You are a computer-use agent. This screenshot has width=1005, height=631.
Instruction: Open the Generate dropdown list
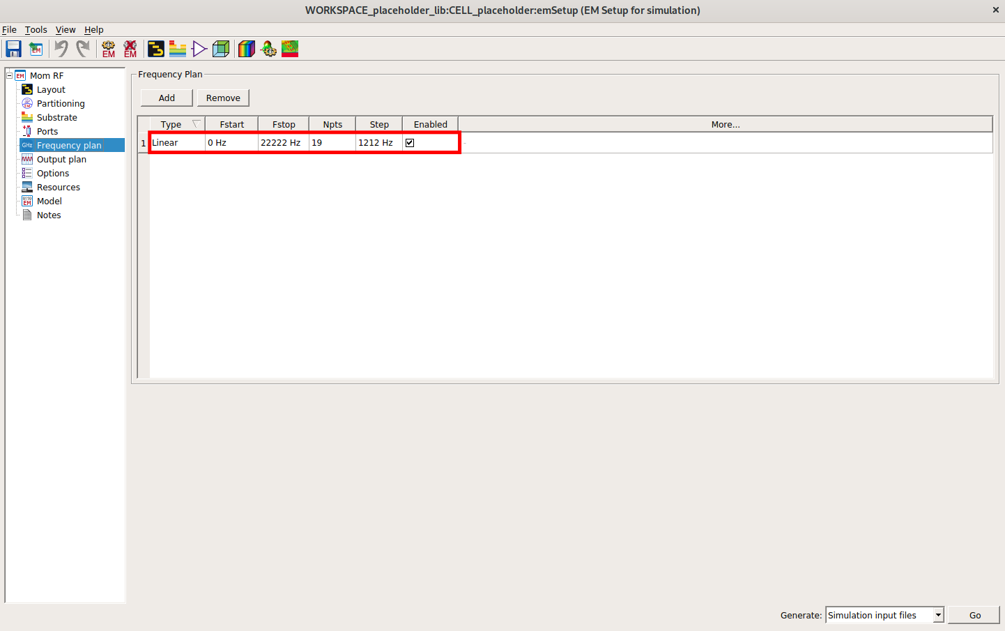click(938, 615)
